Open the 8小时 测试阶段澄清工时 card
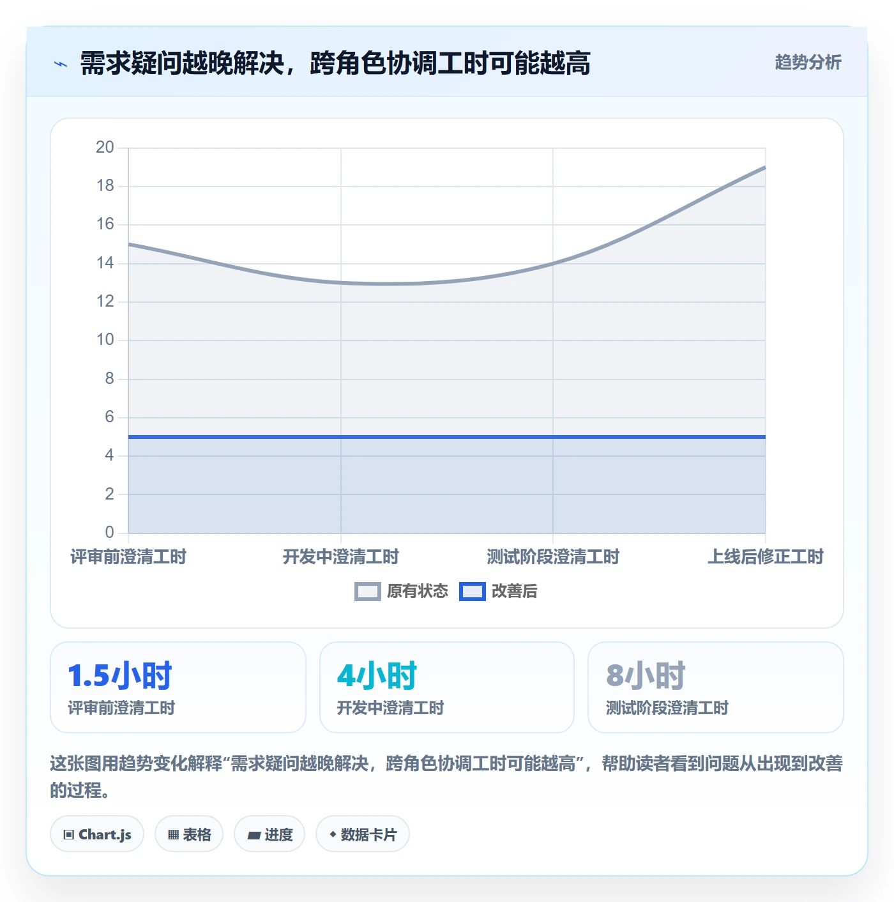This screenshot has height=902, width=894. 716,687
